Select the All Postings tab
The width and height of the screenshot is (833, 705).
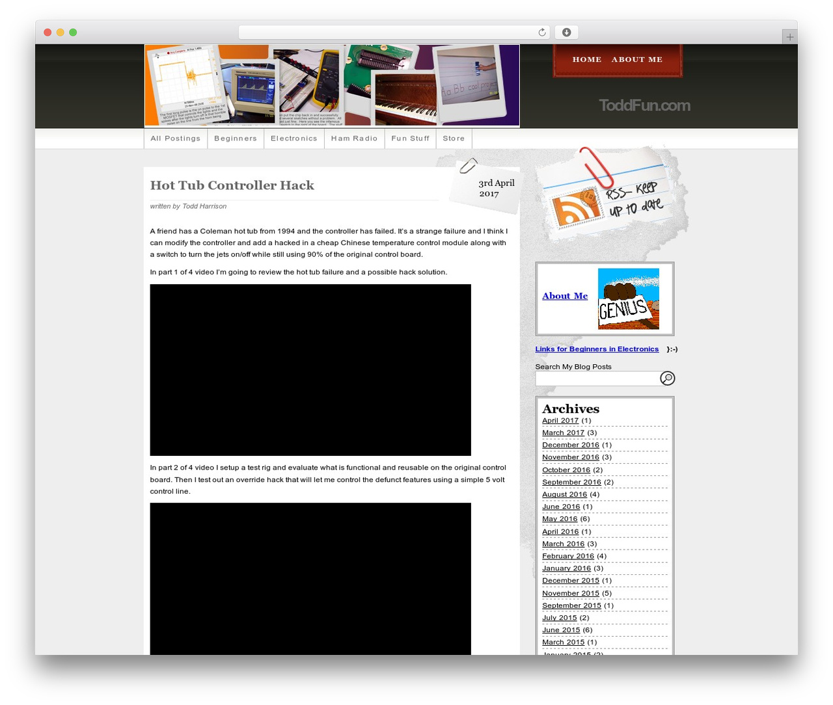[176, 139]
